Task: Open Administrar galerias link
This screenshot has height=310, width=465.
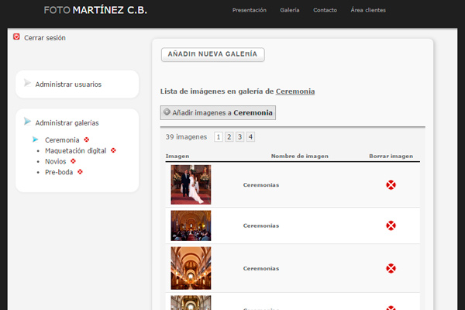Action: click(x=67, y=123)
